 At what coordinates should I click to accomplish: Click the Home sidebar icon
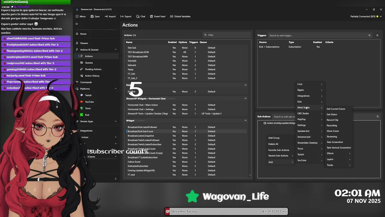coord(77,34)
